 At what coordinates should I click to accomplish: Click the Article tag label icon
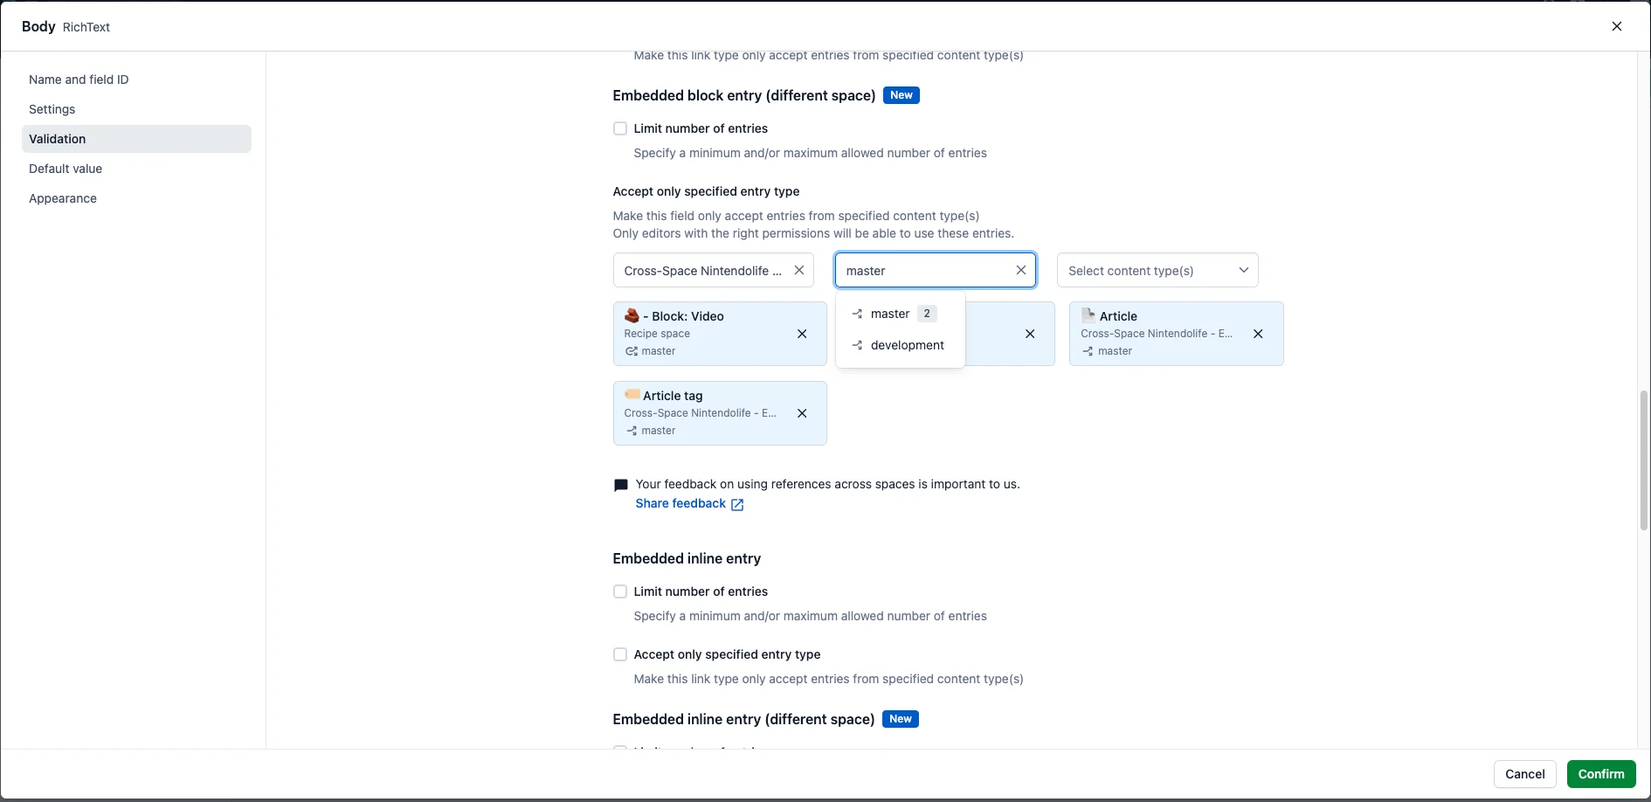click(x=632, y=395)
